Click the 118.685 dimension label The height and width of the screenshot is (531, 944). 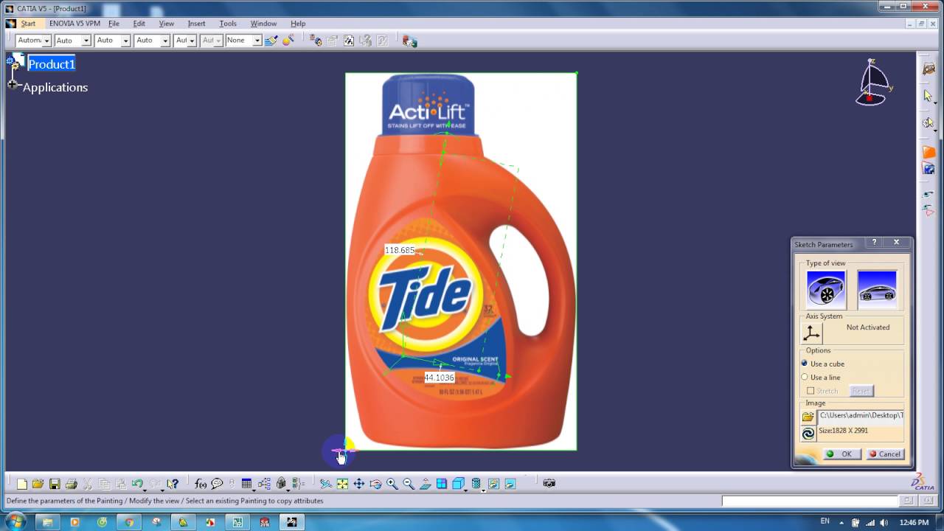(x=400, y=250)
